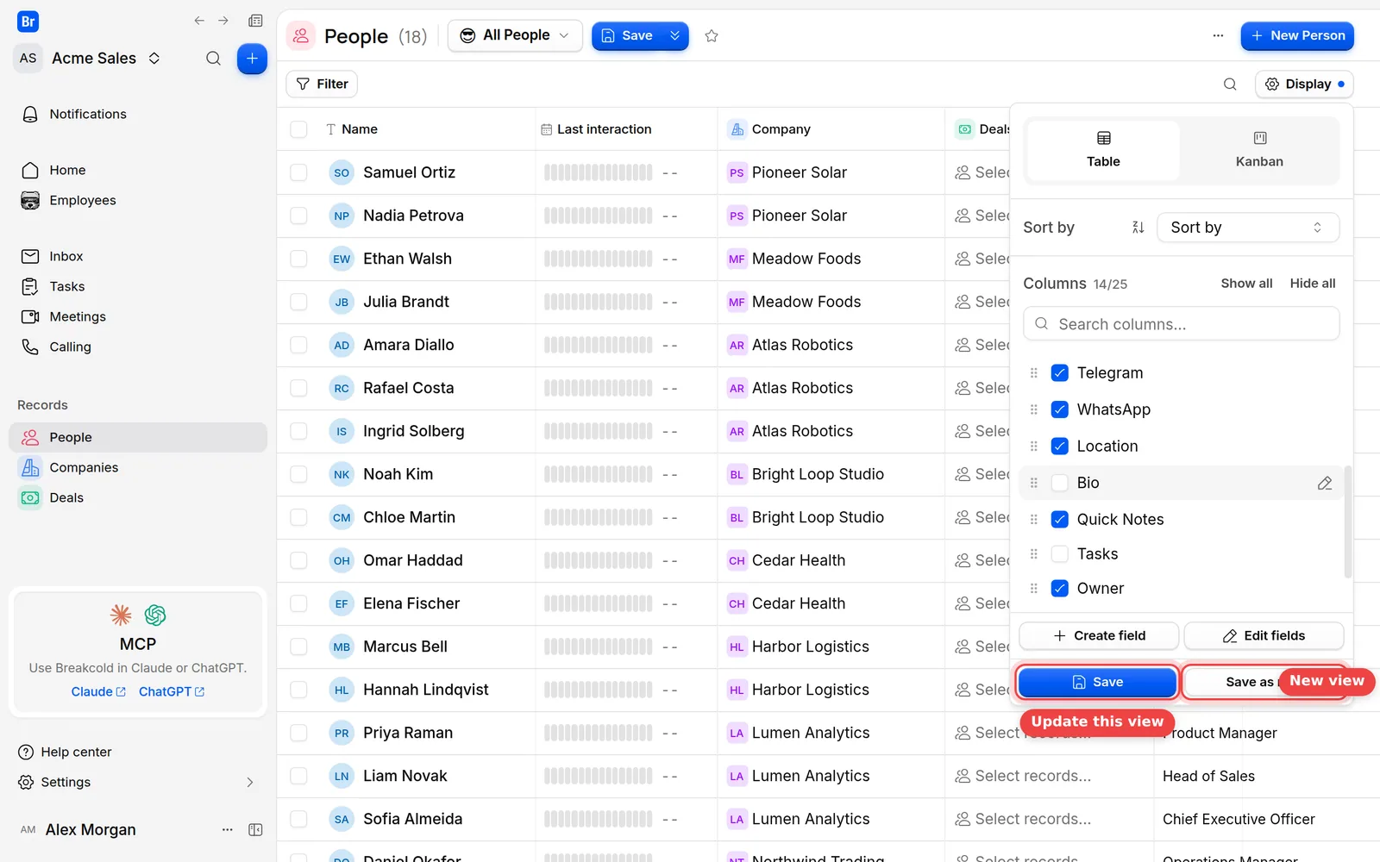Reverse sort direction icon beside Sort by

pos(1138,228)
